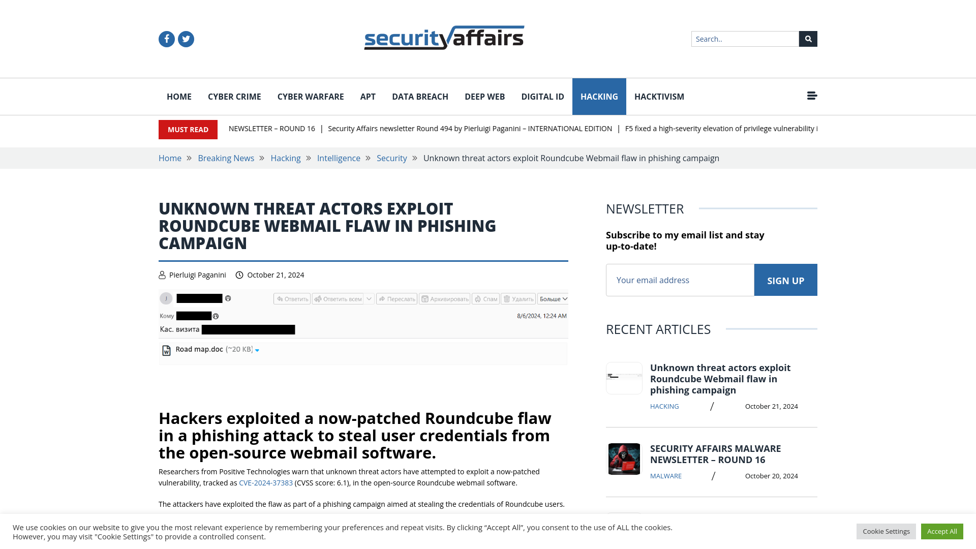Open the Breaking News breadcrumb link
This screenshot has height=549, width=976.
click(x=226, y=158)
